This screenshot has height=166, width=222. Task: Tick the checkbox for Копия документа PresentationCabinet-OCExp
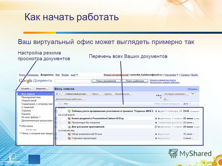point(56,118)
